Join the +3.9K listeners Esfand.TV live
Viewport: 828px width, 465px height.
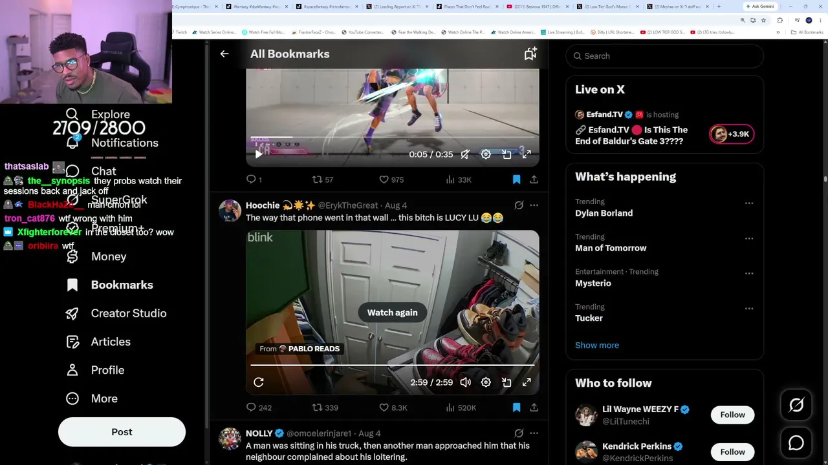coord(732,134)
